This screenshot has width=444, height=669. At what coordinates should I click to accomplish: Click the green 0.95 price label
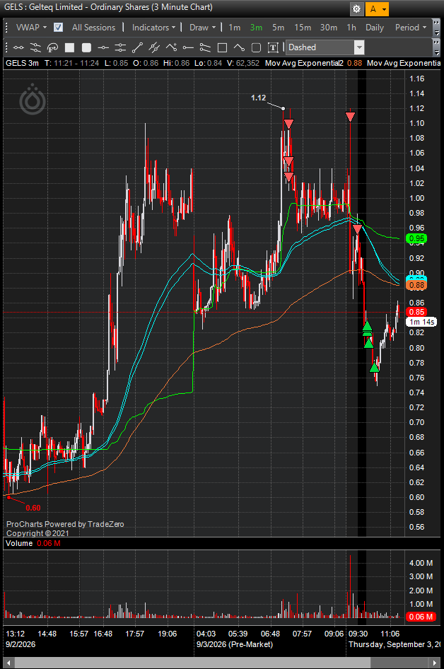click(x=416, y=238)
